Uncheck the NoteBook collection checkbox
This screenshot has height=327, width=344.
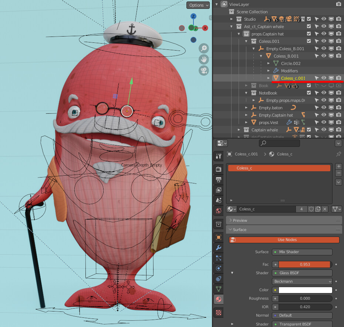(x=309, y=93)
